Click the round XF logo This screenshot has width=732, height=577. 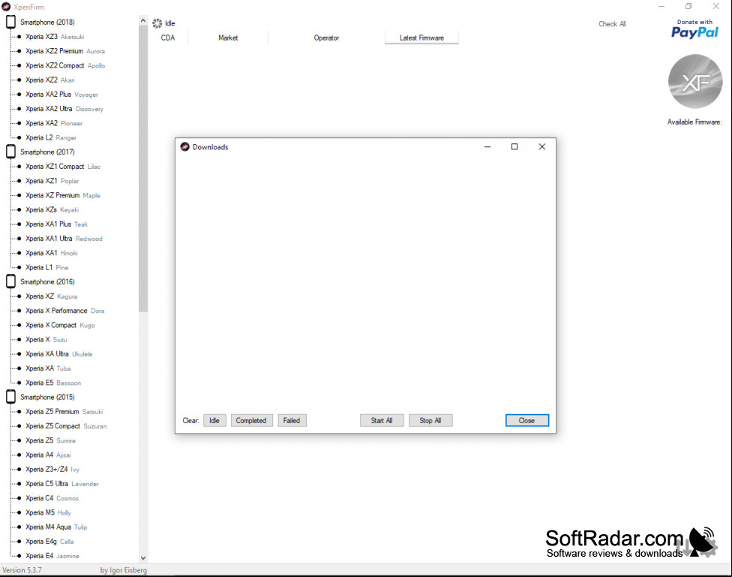click(695, 81)
